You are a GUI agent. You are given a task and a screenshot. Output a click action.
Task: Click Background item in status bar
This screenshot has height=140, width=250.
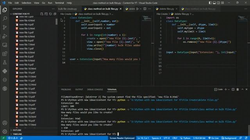click(229, 138)
